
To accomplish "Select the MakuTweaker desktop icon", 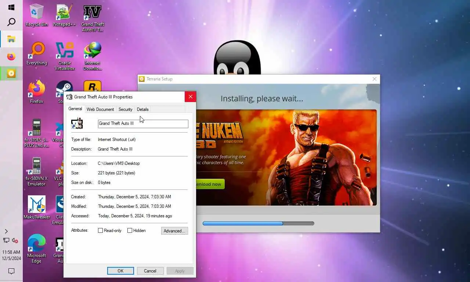I will tap(36, 207).
